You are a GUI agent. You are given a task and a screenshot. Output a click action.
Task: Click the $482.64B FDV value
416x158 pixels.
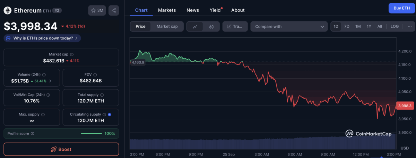(x=91, y=81)
